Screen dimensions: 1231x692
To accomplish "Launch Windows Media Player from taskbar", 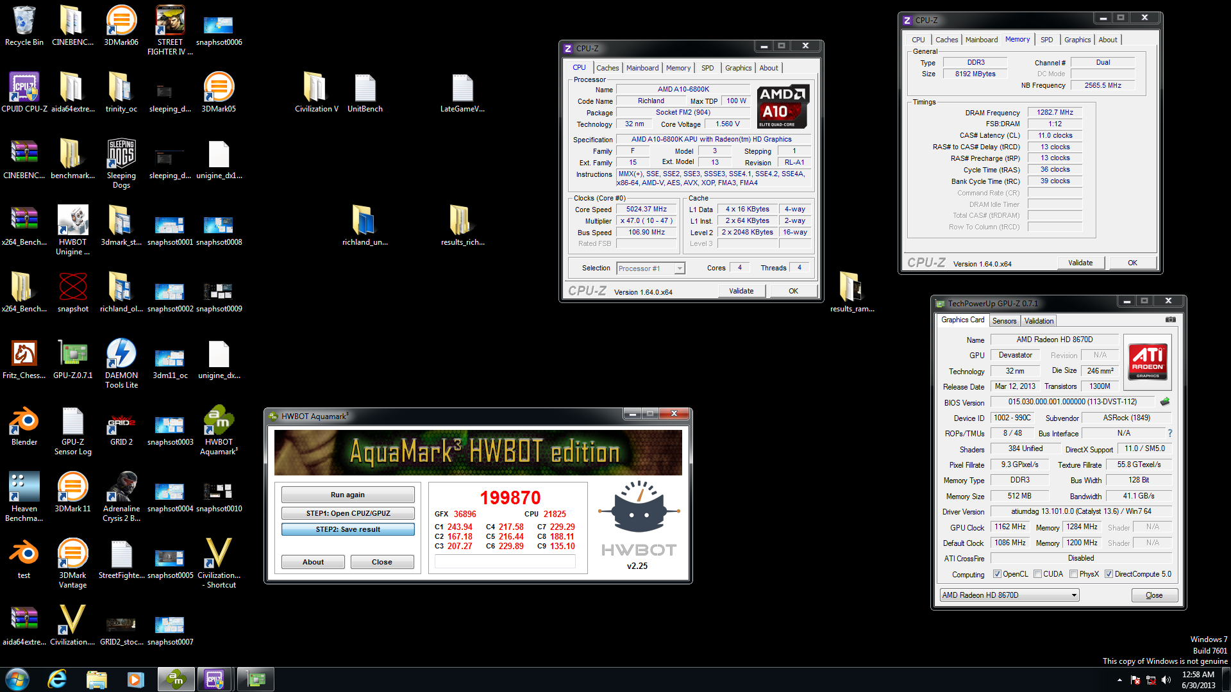I will [135, 679].
